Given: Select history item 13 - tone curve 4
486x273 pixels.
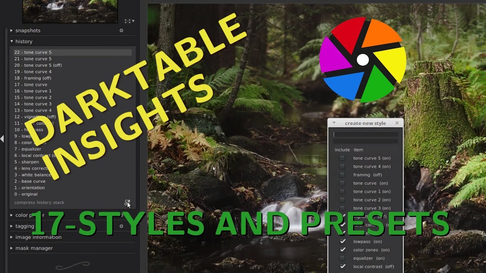Looking at the screenshot, I should click(73, 110).
